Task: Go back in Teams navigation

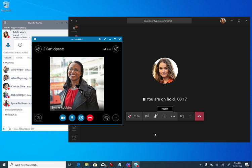Action: (72, 21)
